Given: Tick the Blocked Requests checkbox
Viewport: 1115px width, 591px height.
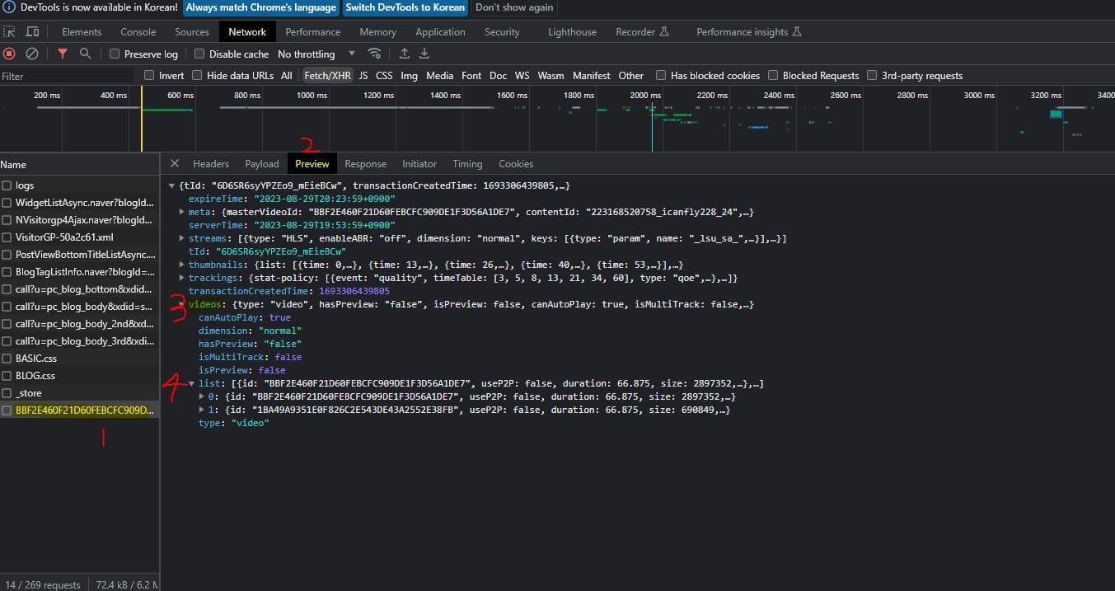Looking at the screenshot, I should click(x=773, y=75).
